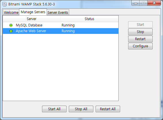Click the Restart All button

click(108, 109)
